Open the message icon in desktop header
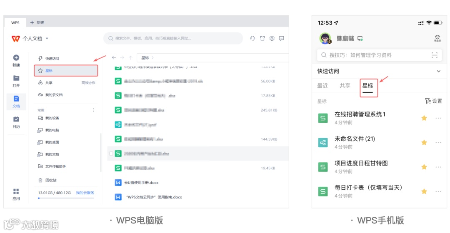Viewport: 450px width, 233px height. (x=282, y=38)
